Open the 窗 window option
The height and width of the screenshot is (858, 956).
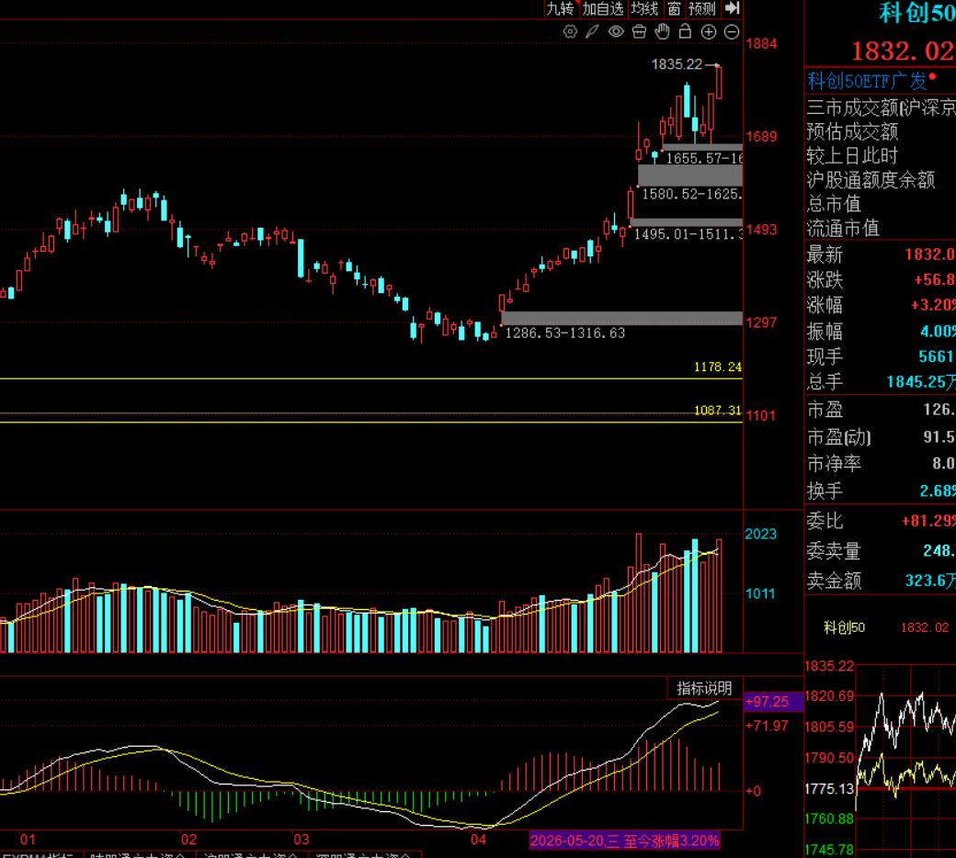pyautogui.click(x=674, y=9)
